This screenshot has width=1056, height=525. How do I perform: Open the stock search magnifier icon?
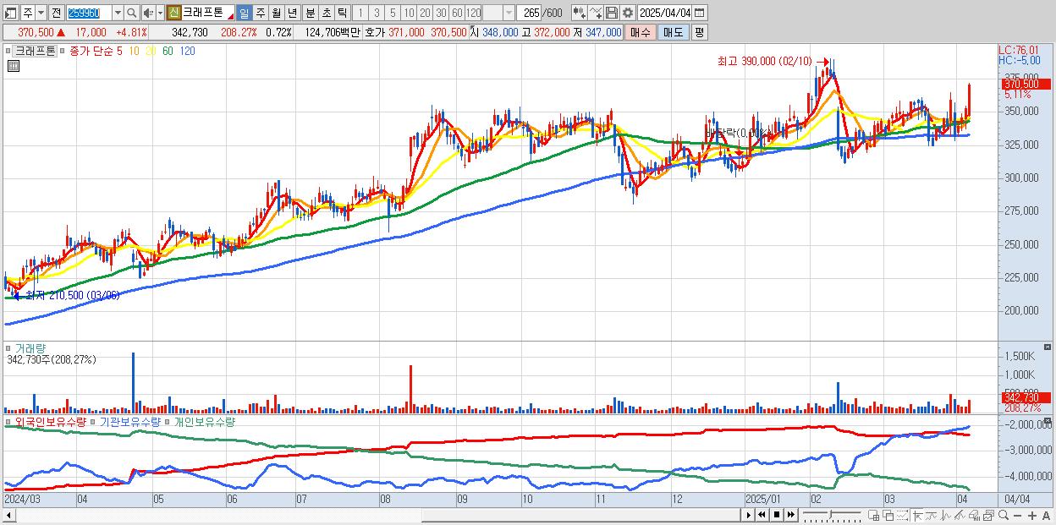click(132, 13)
